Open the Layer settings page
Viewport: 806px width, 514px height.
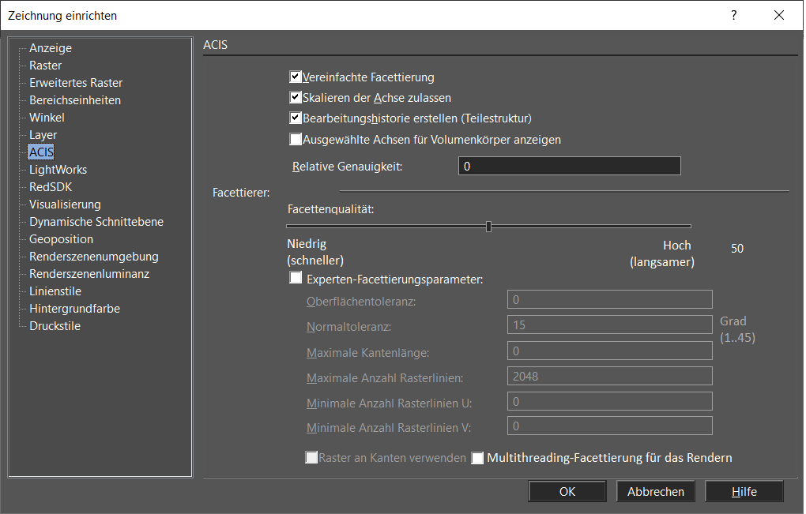click(x=43, y=135)
